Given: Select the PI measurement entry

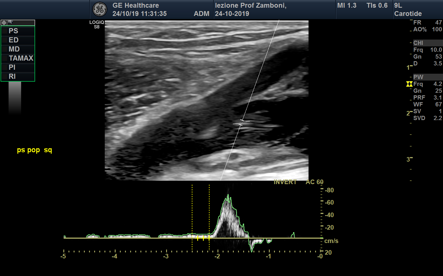Looking at the screenshot, I should point(12,67).
